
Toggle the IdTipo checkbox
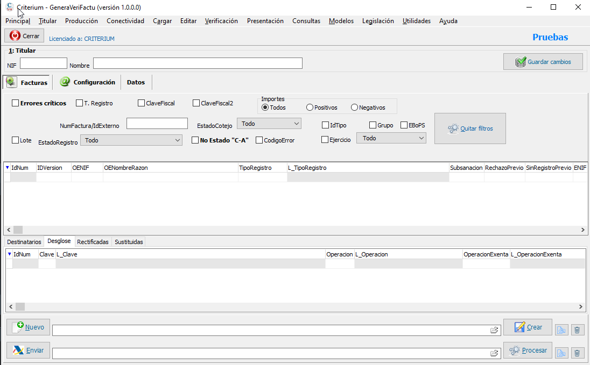pos(326,125)
